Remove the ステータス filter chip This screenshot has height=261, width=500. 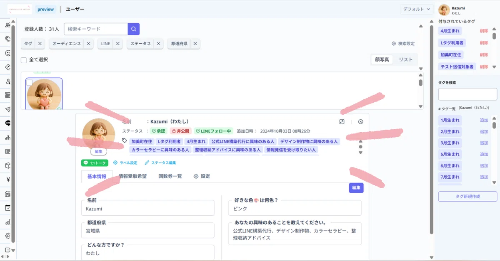pyautogui.click(x=158, y=43)
